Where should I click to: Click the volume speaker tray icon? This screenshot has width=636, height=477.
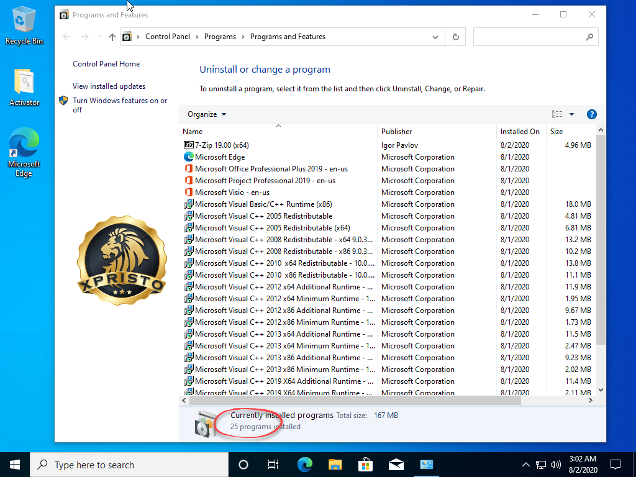pyautogui.click(x=556, y=465)
